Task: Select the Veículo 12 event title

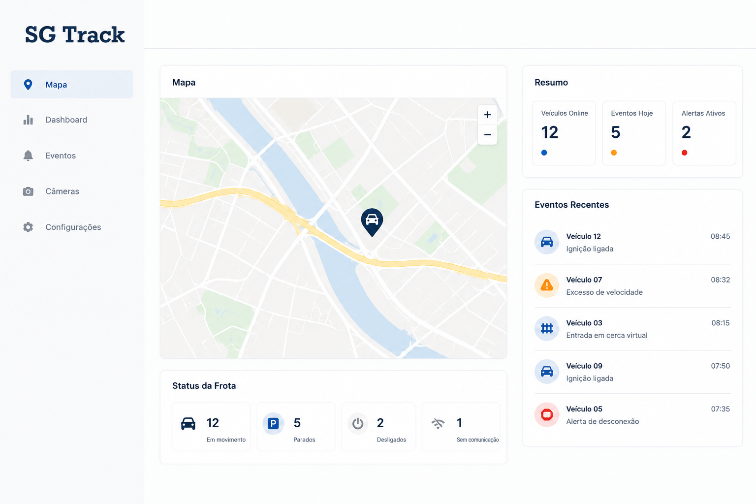Action: pos(583,236)
